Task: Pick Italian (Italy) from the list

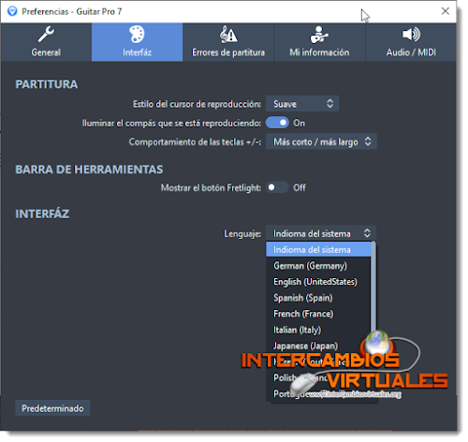Action: (318, 330)
